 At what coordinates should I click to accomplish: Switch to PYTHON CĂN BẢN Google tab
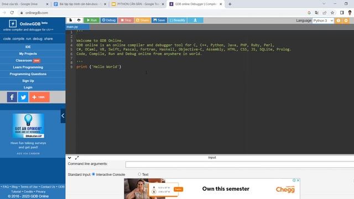pyautogui.click(x=138, y=4)
